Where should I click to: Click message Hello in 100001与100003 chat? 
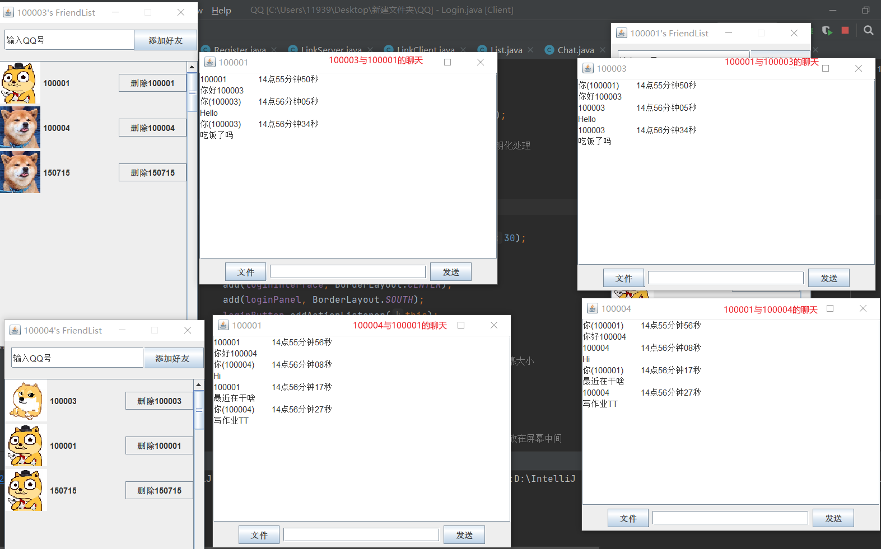tap(587, 119)
